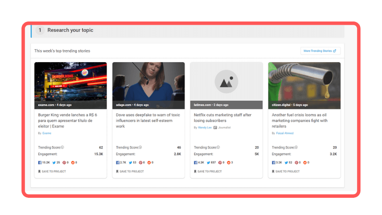The height and width of the screenshot is (215, 382).
Task: Open author link Wendy Lee
Action: tap(205, 128)
